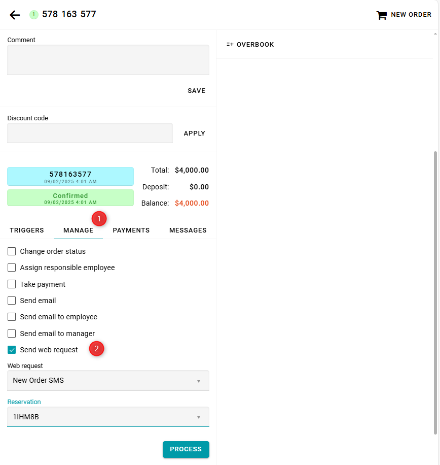
Task: Switch to the Triggers tab
Action: (27, 230)
